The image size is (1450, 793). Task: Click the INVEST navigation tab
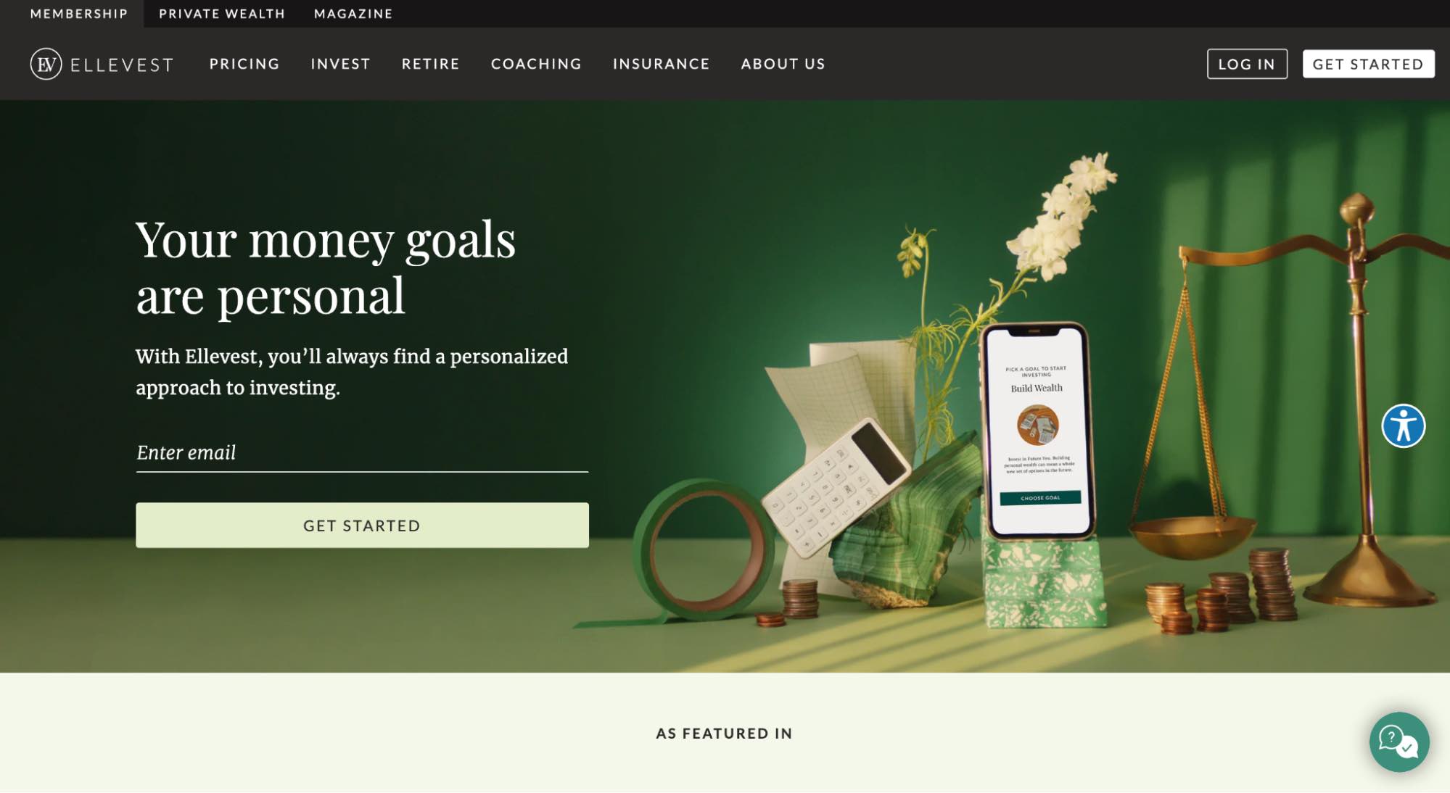click(x=341, y=64)
